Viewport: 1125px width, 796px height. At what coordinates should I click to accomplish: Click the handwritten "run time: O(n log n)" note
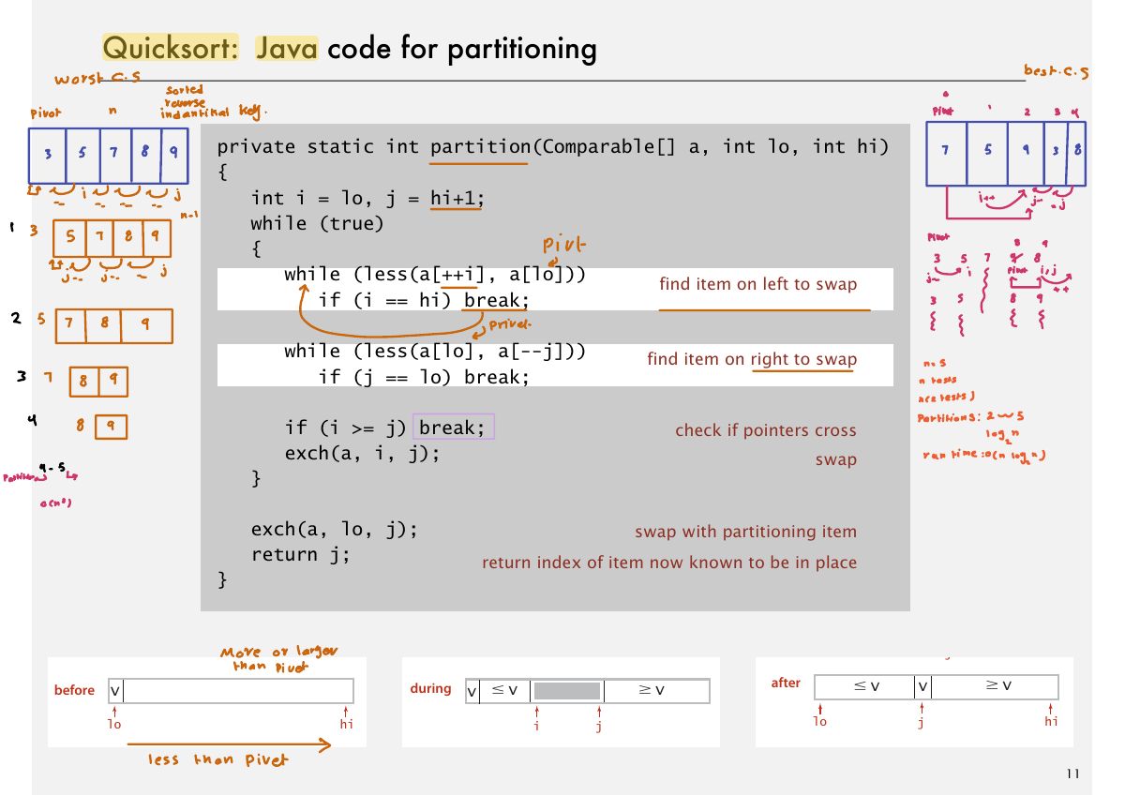tap(984, 456)
